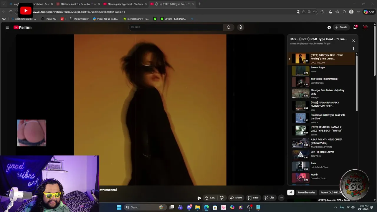Zoom out using the address bar magnifier

309,12
